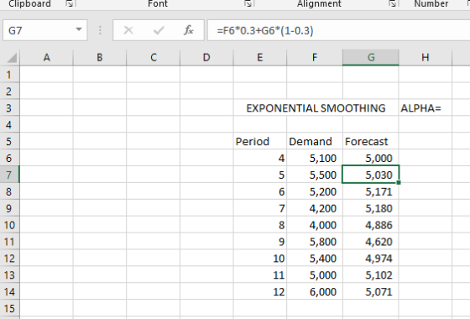This screenshot has height=319, width=470.
Task: Select row 10 header
Action: pos(9,225)
